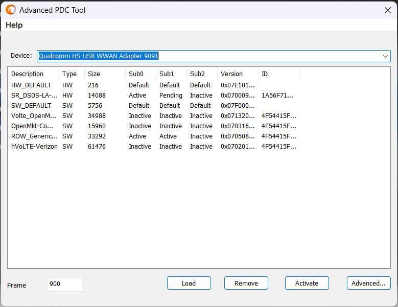Viewport: 398px width, 307px height.
Task: Click version 0x07F000... of SW_DEFAULT
Action: click(238, 106)
